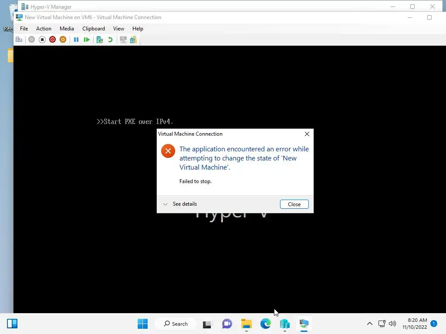Open Task View from the taskbar
The height and width of the screenshot is (334, 446).
click(x=207, y=324)
